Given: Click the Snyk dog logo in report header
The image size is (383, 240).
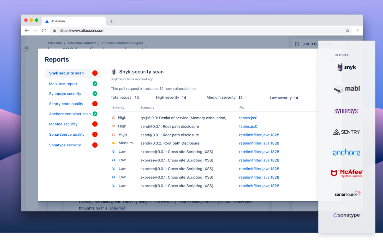Looking at the screenshot, I should (114, 72).
